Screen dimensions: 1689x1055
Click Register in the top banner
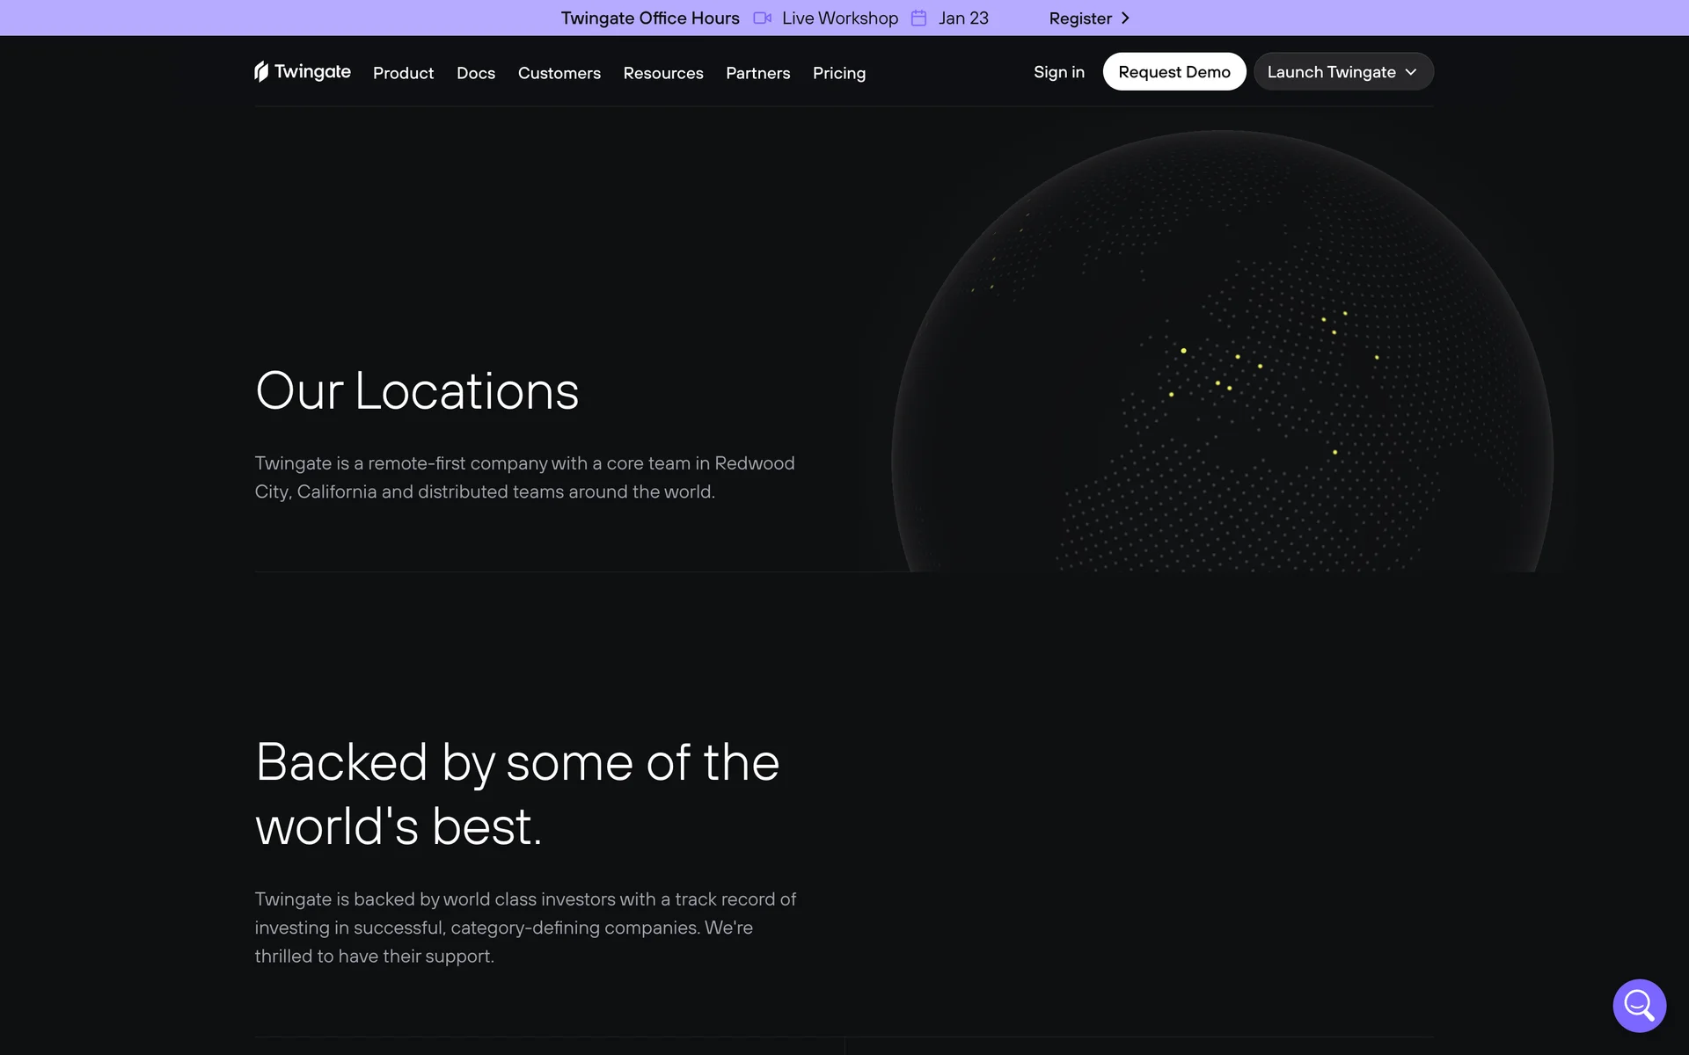pos(1079,18)
